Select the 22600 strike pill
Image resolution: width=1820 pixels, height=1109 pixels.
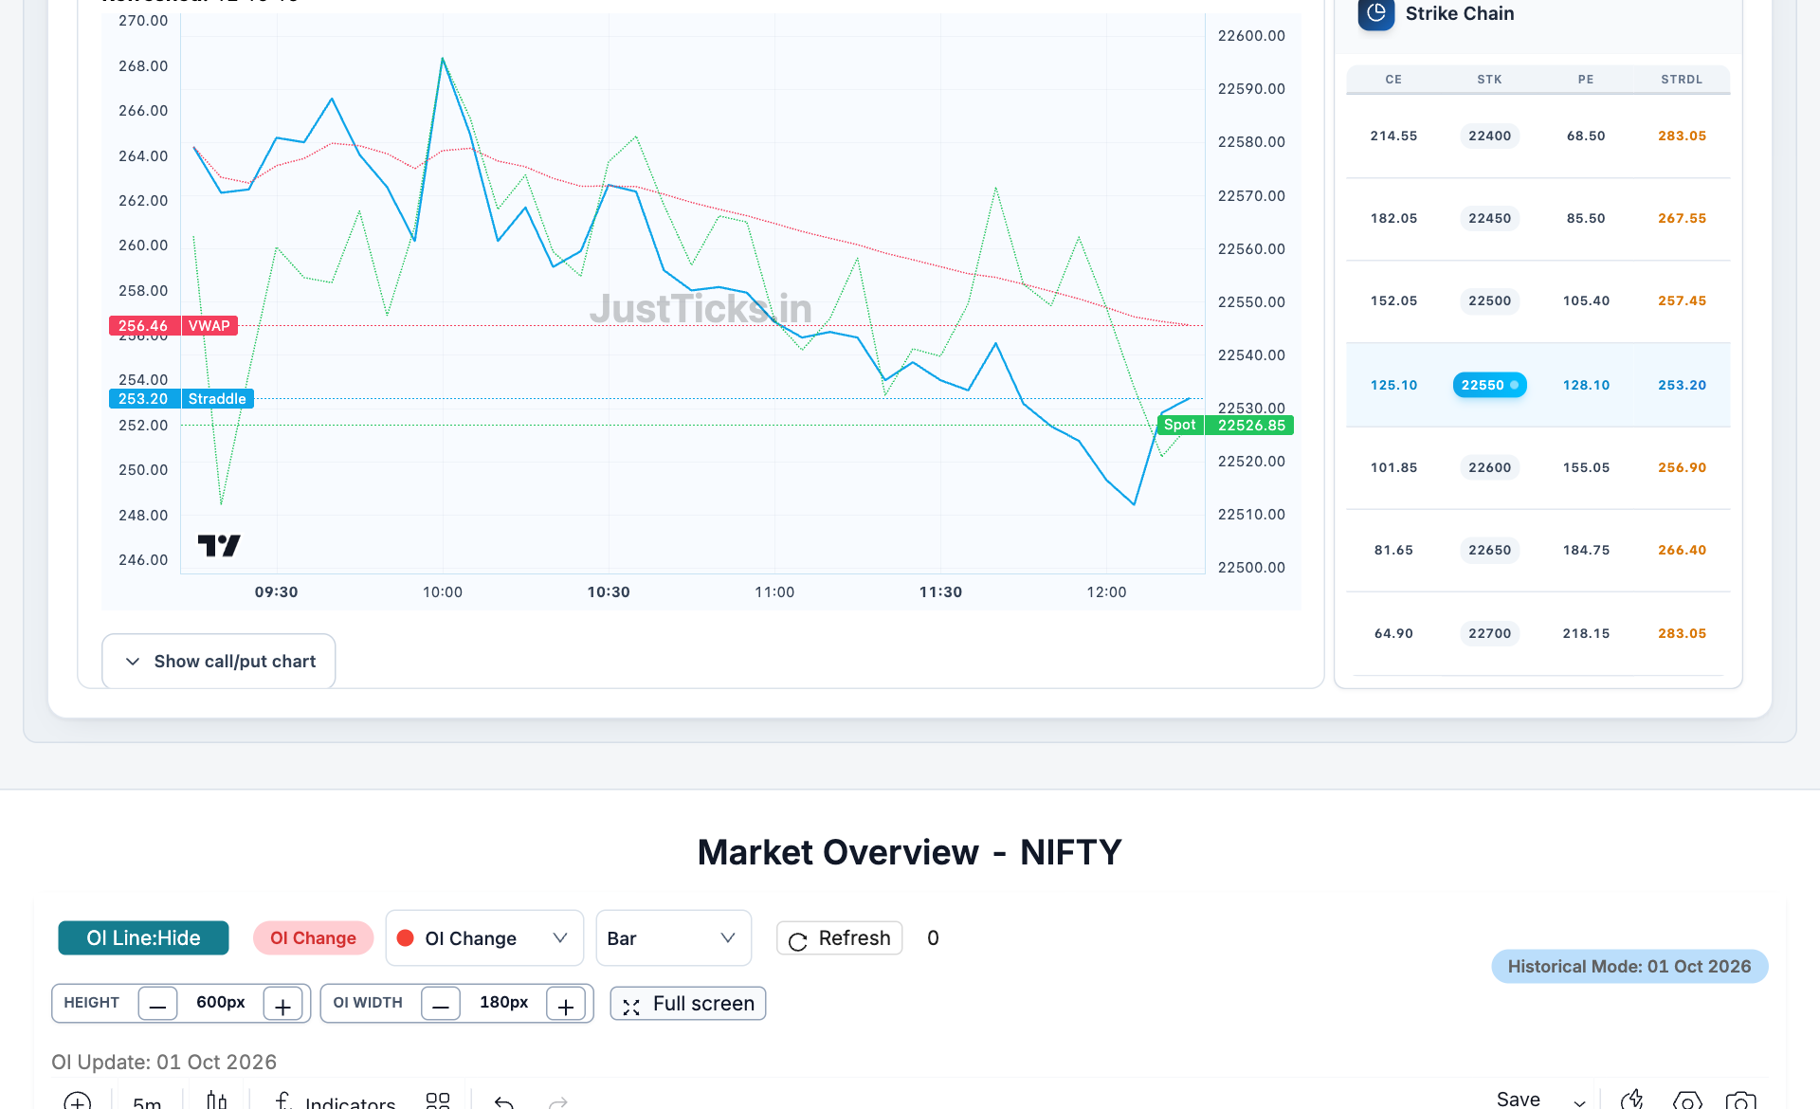click(1490, 467)
